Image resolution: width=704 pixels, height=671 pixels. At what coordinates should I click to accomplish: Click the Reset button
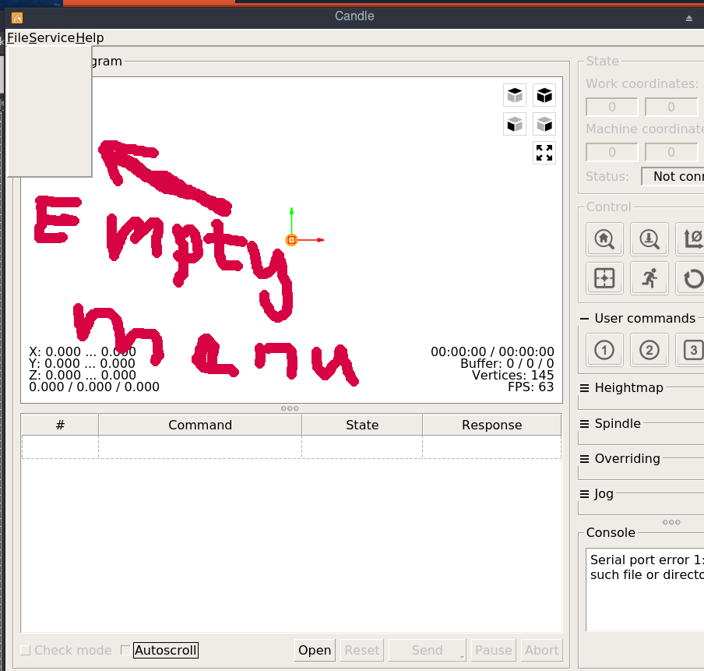pyautogui.click(x=362, y=650)
